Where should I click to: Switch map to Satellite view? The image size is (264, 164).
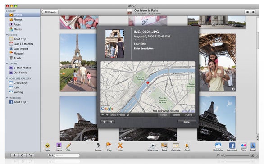[176, 115]
